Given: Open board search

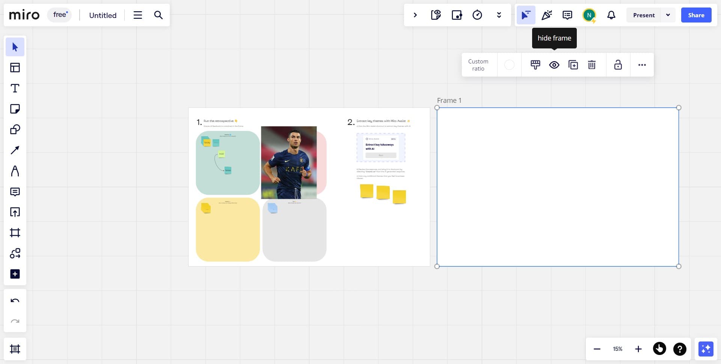Looking at the screenshot, I should (158, 15).
